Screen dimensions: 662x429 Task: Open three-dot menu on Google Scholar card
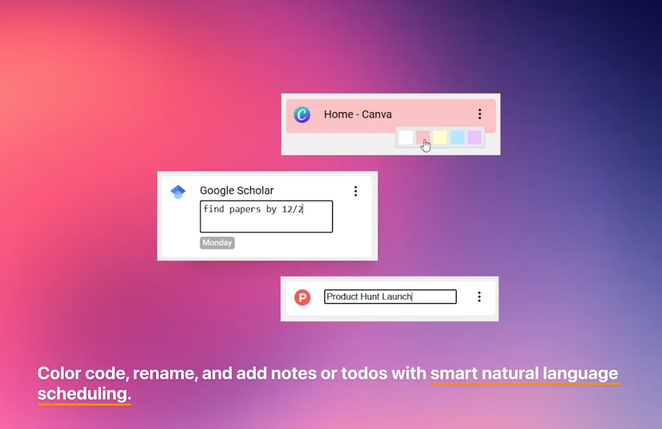point(355,191)
